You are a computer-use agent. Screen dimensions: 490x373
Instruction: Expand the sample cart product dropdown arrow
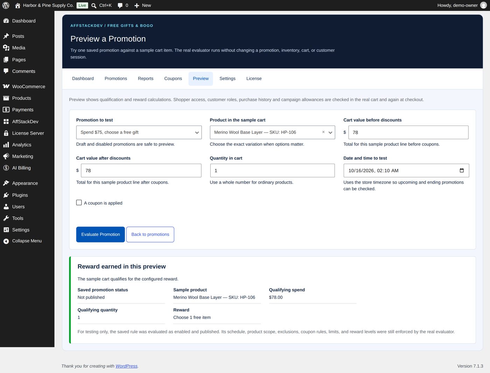(x=330, y=132)
